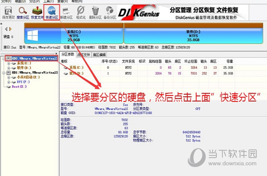
Task: Click the 接口:Sas label in disk info bar
Action: 10,47
